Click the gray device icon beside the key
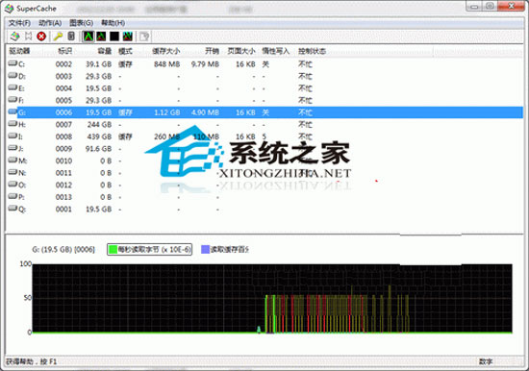This screenshot has width=529, height=371. coord(71,37)
